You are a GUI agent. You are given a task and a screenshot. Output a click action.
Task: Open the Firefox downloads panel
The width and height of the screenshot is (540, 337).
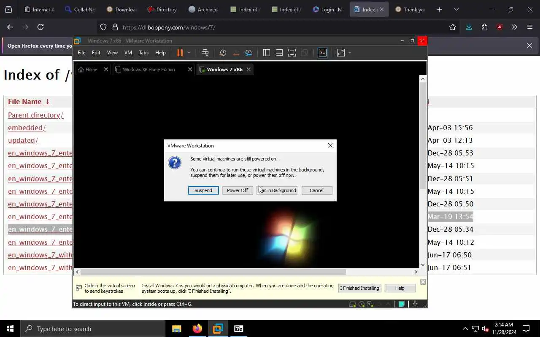469,27
